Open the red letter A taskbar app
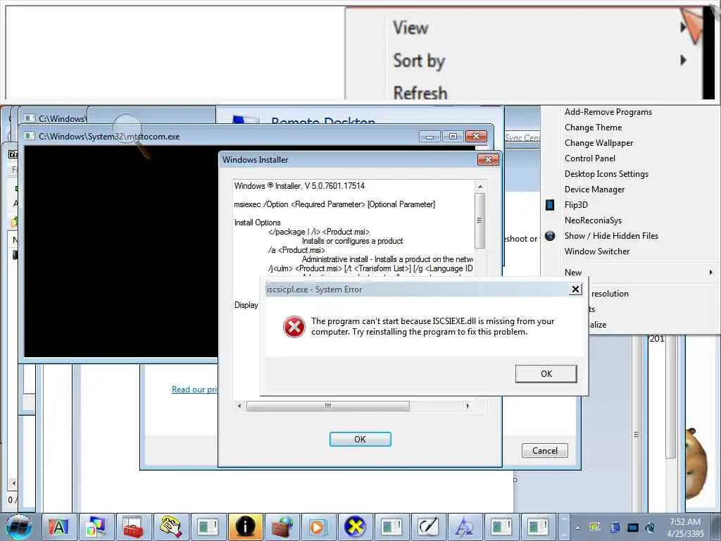721x541 pixels. (58, 527)
